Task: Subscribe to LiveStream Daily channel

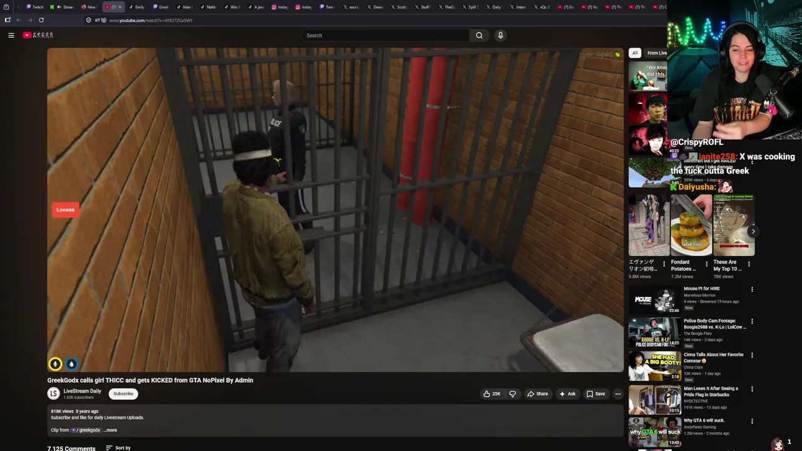Action: click(123, 394)
